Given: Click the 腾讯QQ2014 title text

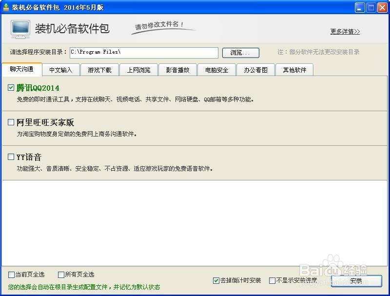Looking at the screenshot, I should click(38, 88).
